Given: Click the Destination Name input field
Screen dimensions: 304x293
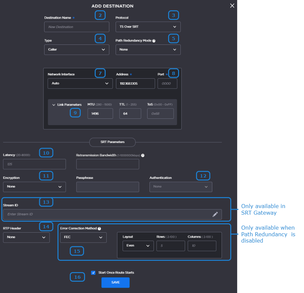Looking at the screenshot, I should coord(76,27).
